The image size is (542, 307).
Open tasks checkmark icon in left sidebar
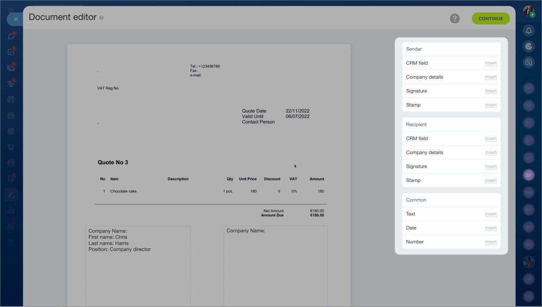pyautogui.click(x=11, y=52)
